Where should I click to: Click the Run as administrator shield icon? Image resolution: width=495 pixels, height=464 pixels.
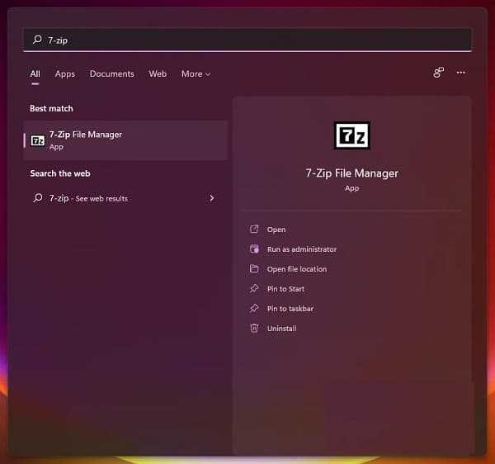tap(254, 249)
